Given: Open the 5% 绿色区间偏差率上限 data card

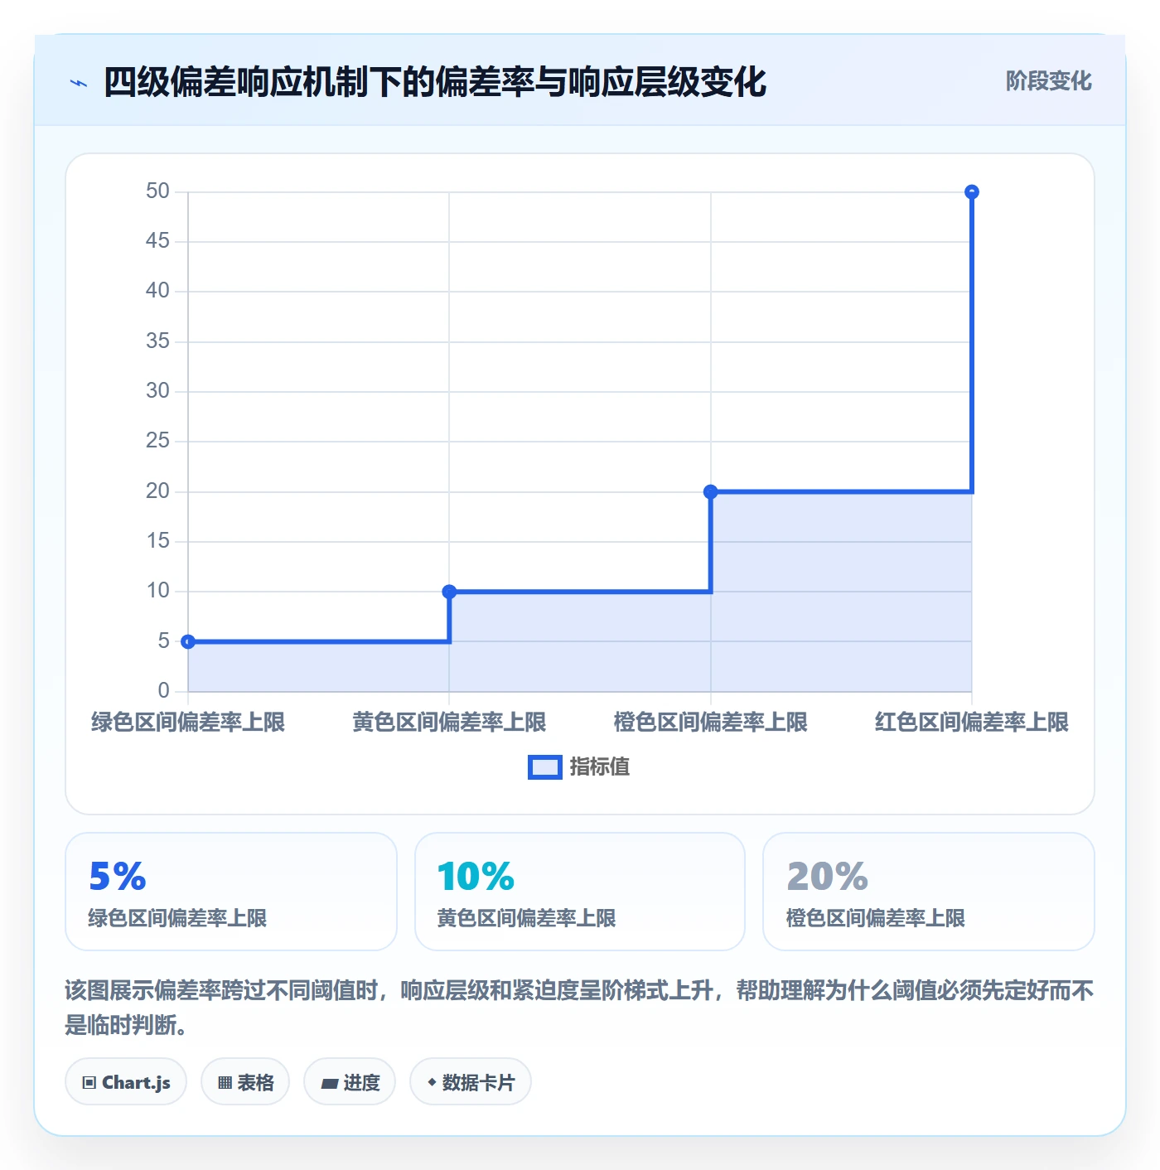Looking at the screenshot, I should coord(231,892).
